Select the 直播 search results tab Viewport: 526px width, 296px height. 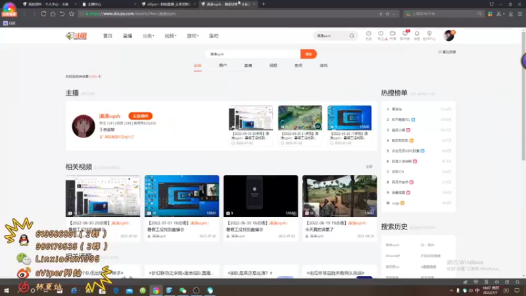(x=248, y=65)
